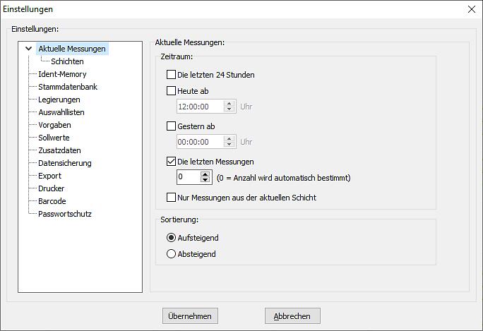Check the Heute ab option
This screenshot has height=331, width=483.
(171, 91)
